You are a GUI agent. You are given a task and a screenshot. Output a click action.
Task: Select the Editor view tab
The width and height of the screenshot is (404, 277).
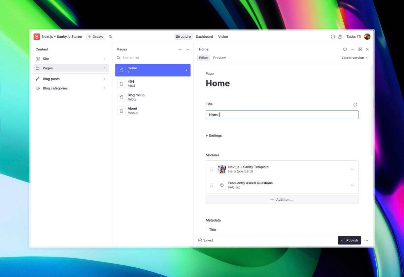click(x=203, y=58)
